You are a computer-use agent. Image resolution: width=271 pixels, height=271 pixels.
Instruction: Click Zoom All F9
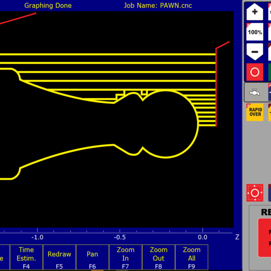192,257
